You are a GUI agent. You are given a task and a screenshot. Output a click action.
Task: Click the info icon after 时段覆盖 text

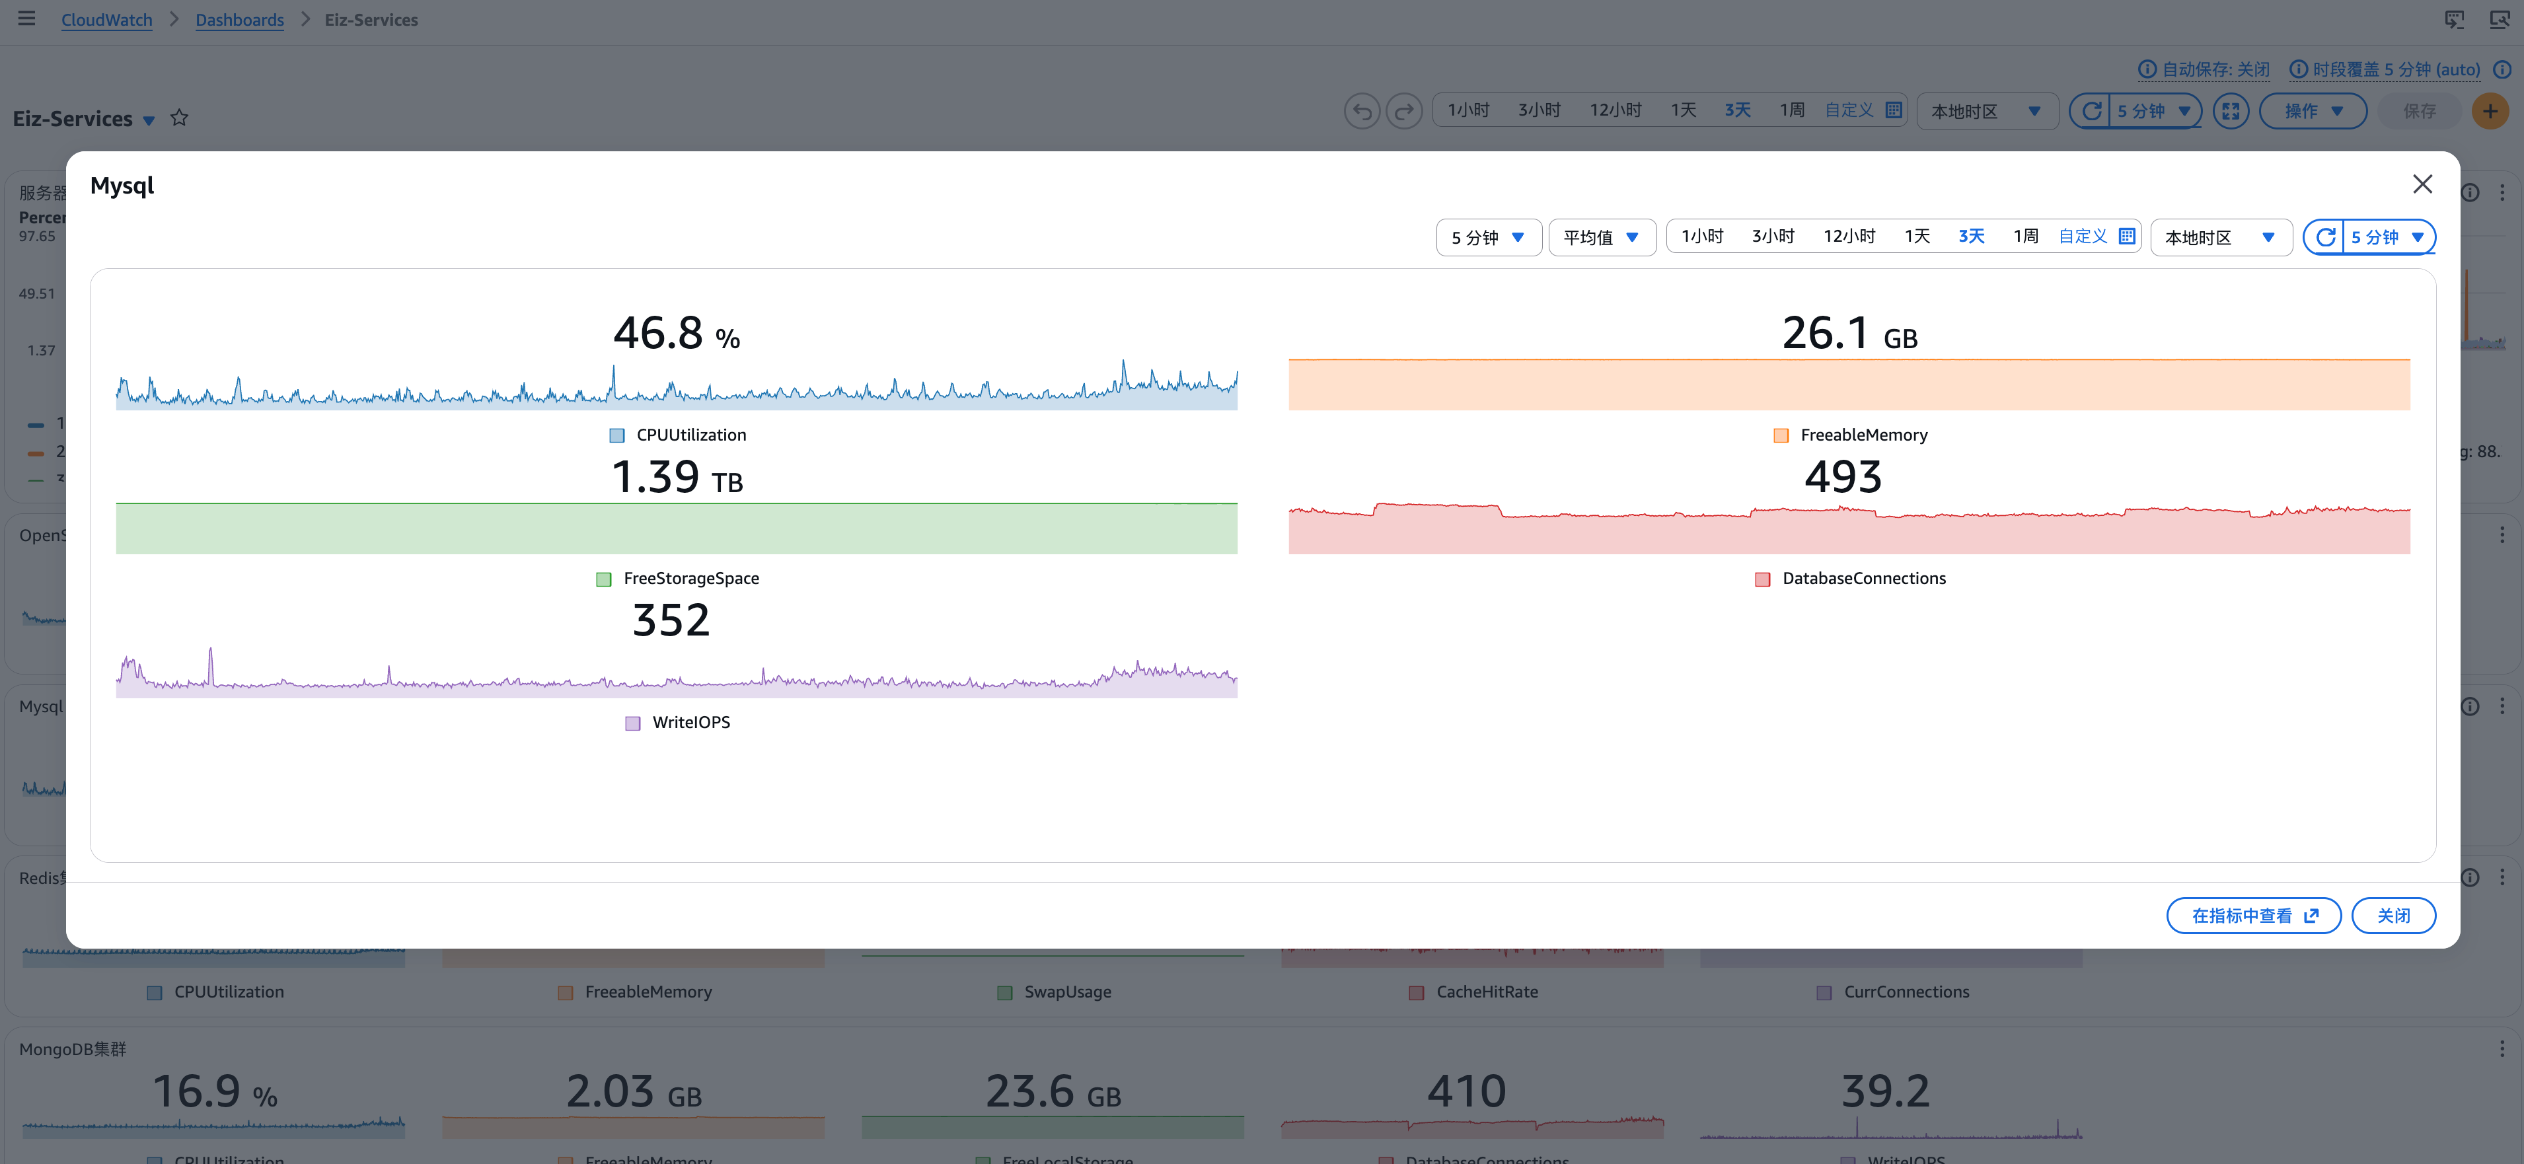coord(2502,69)
